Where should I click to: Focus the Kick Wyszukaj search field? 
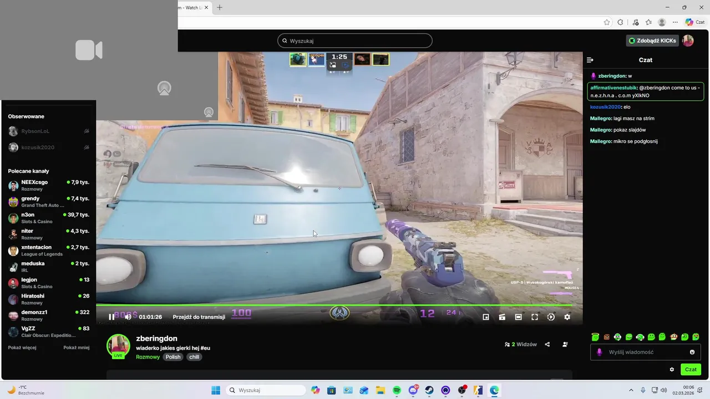(355, 40)
